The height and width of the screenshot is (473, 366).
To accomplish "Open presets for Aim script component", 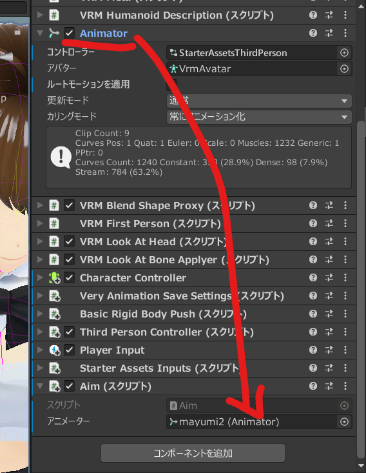I will (x=329, y=386).
